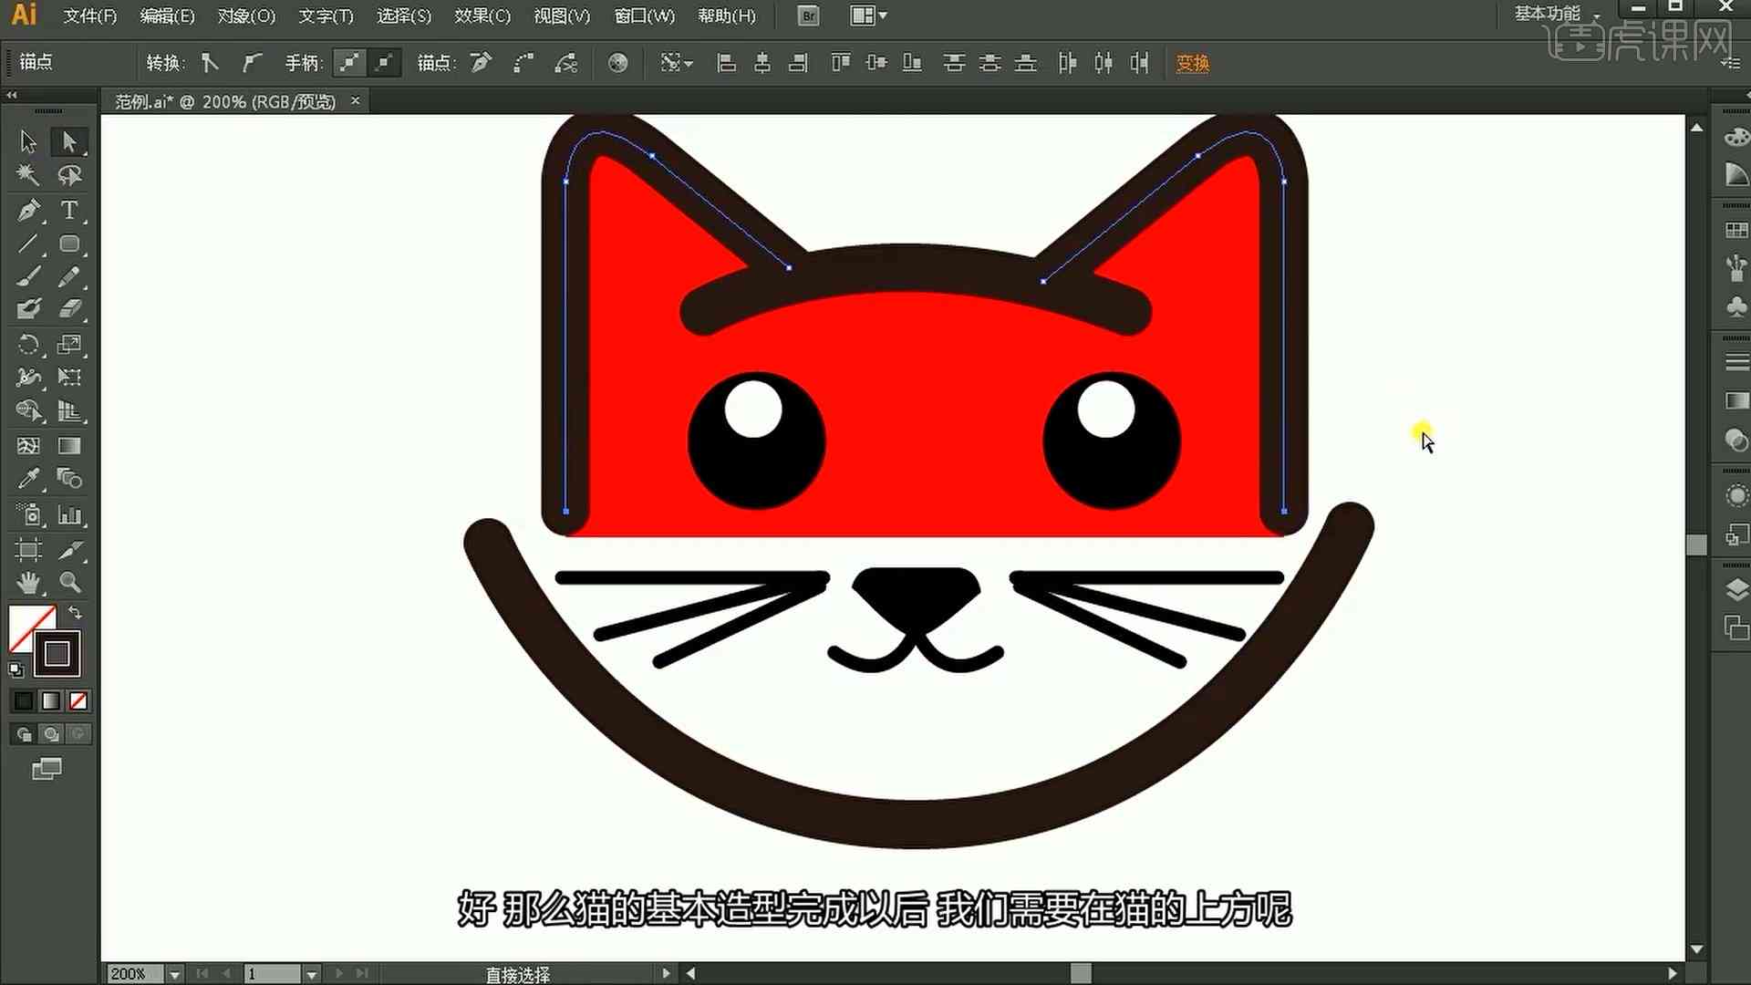Select the Direct Selection tool

click(69, 141)
